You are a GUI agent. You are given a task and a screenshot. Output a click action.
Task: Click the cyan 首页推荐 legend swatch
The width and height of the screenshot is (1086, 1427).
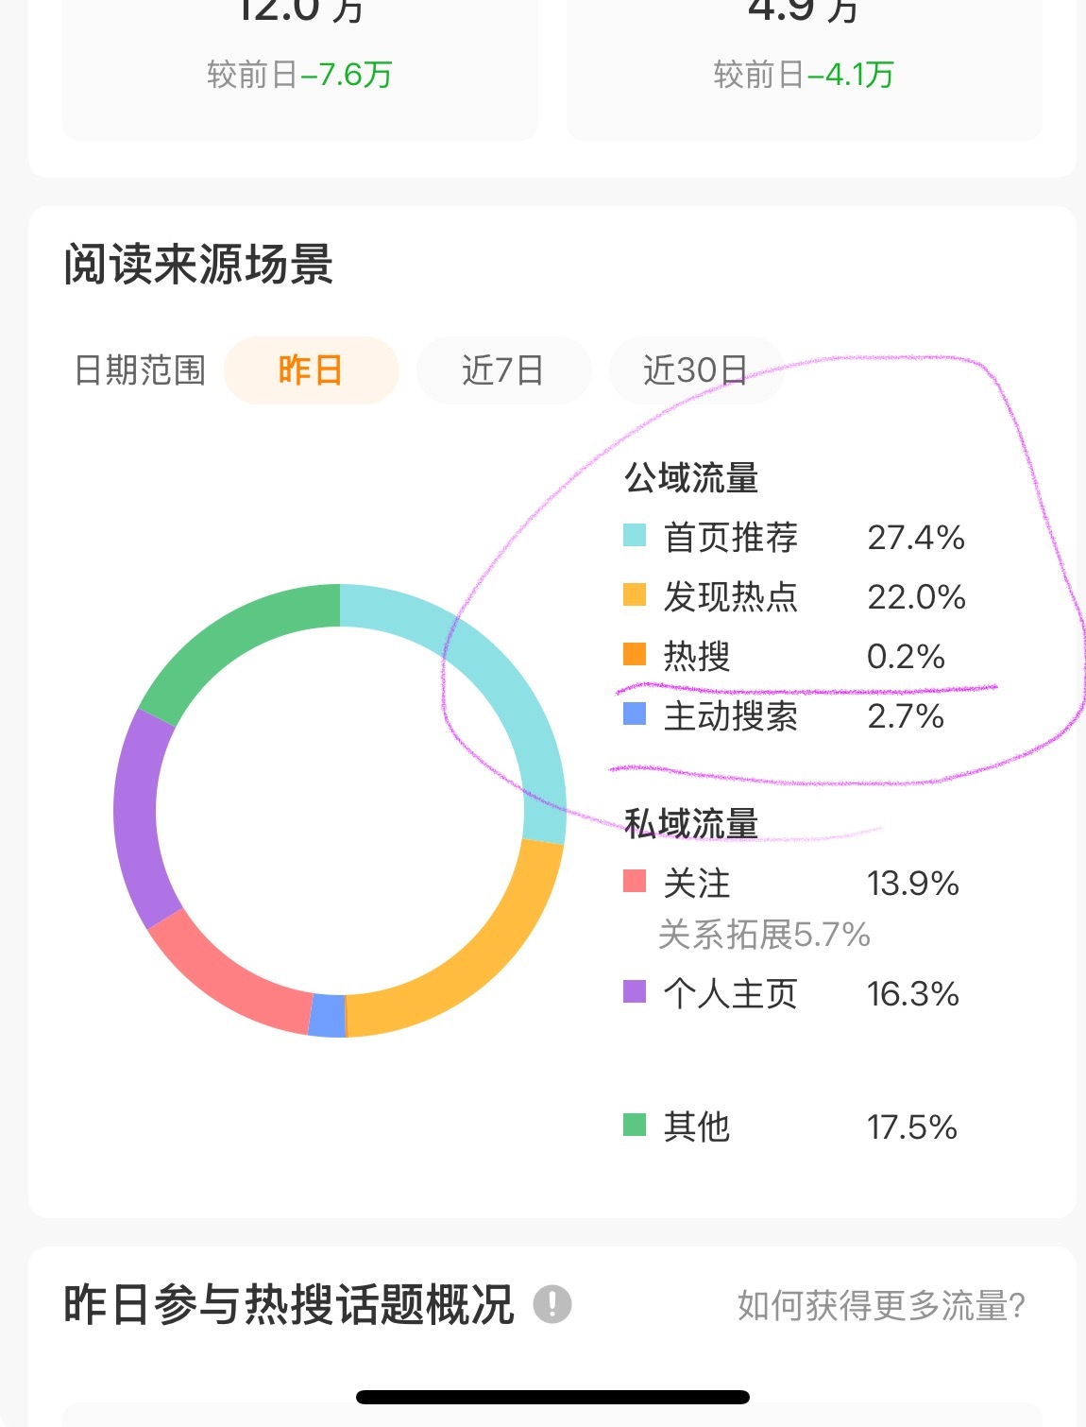click(635, 536)
